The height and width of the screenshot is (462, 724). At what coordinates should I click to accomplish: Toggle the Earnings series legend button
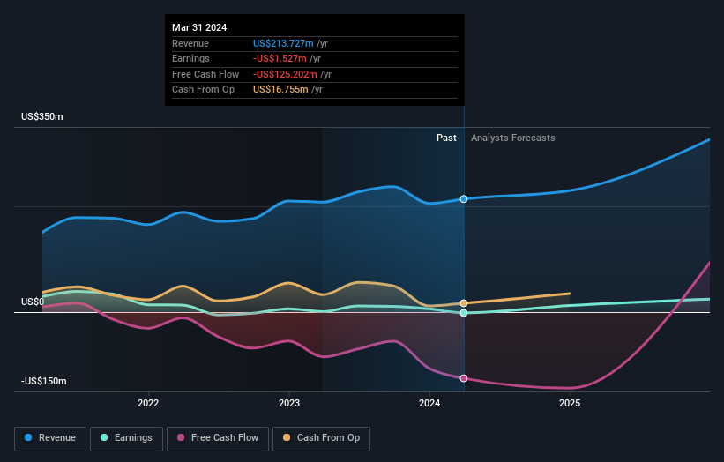126,438
